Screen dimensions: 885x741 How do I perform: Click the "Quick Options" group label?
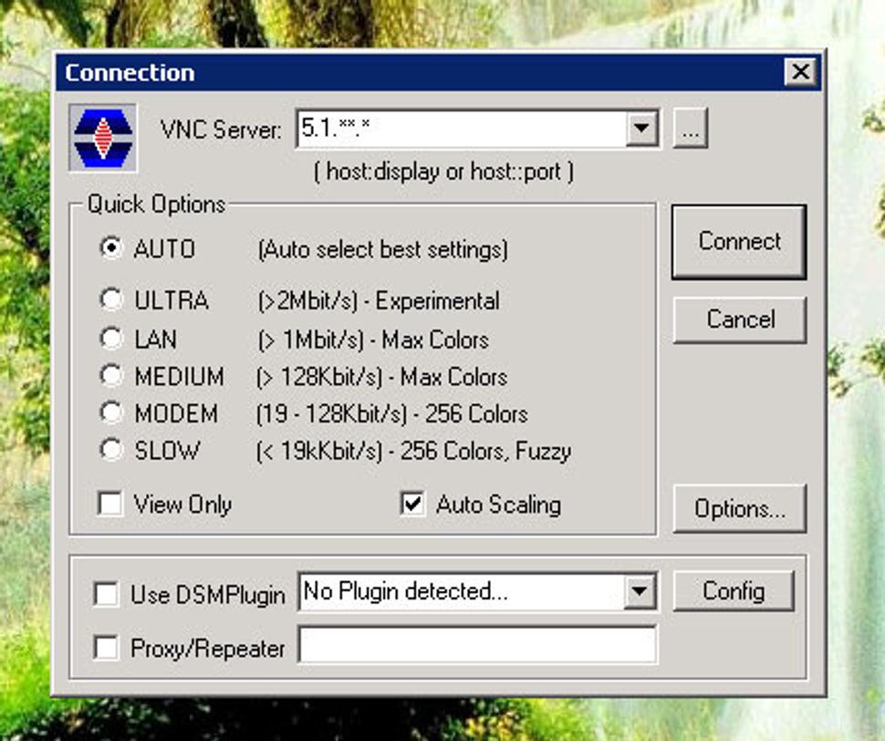tap(156, 204)
